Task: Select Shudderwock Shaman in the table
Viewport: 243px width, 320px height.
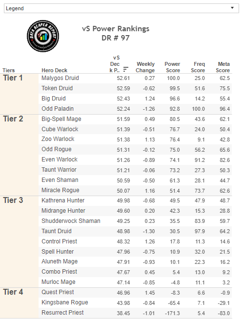Action: click(71, 221)
